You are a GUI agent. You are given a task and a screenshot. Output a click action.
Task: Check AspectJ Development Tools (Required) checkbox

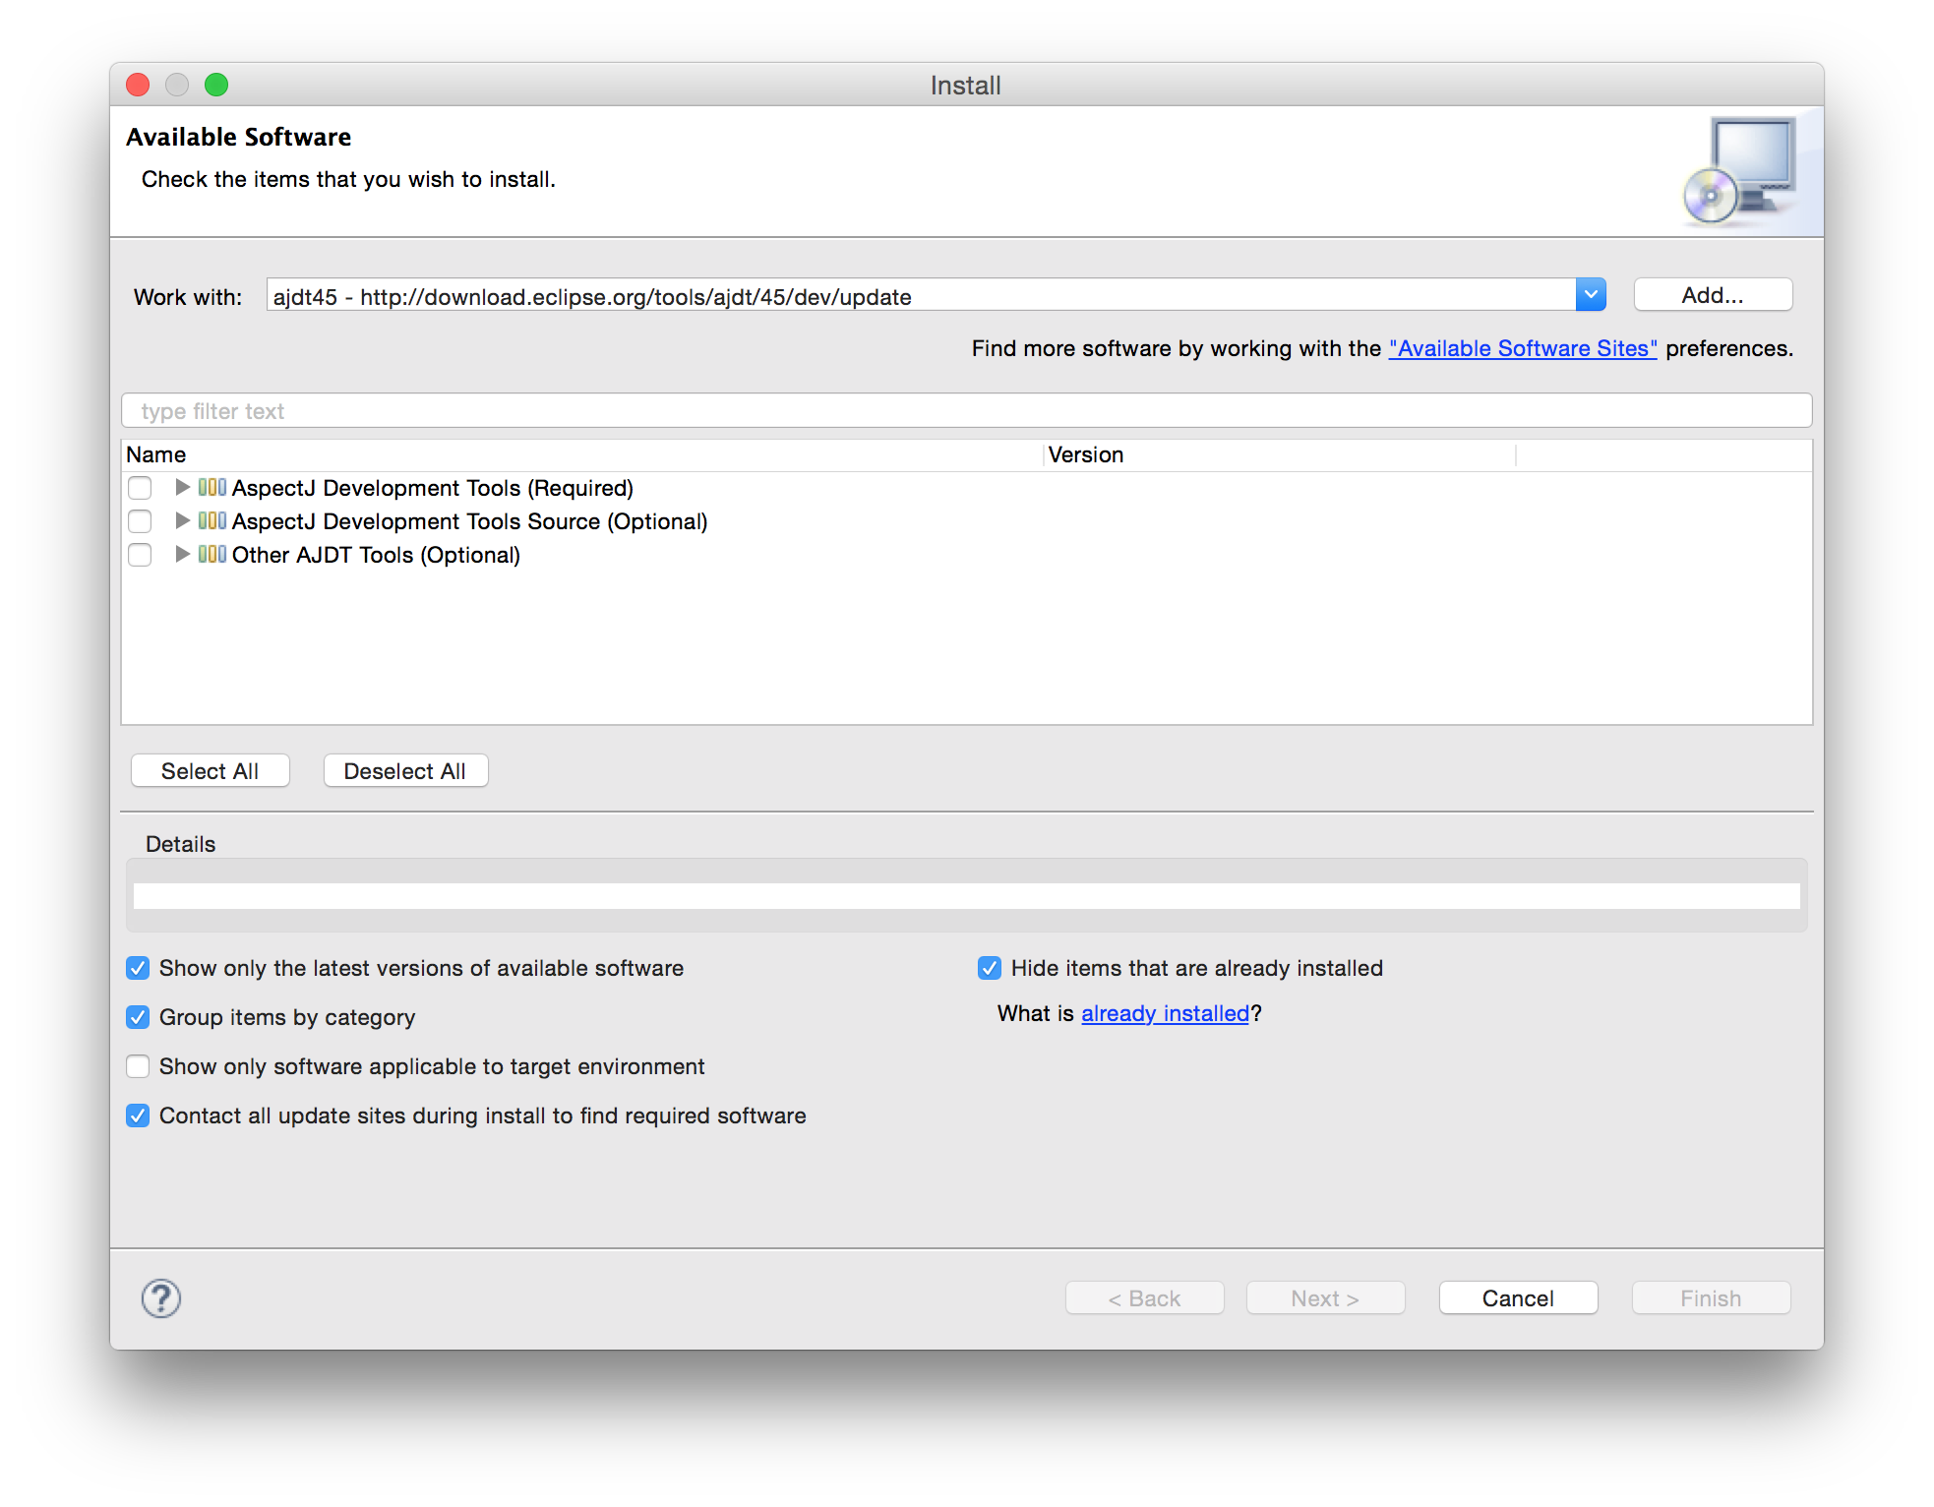(x=141, y=488)
